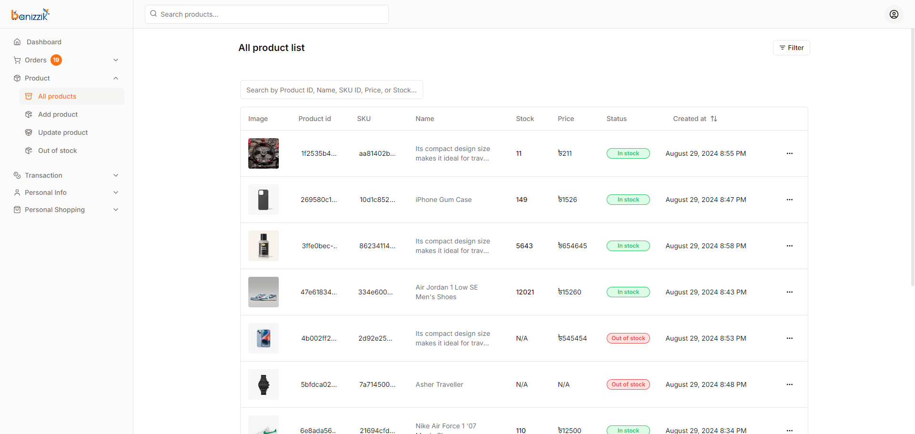Open the user account profile icon
Image resolution: width=915 pixels, height=434 pixels.
point(894,14)
